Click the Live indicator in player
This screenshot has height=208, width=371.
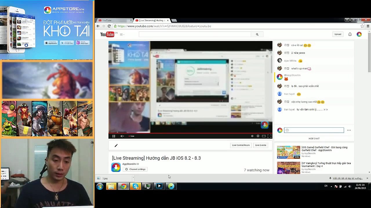tap(131, 136)
